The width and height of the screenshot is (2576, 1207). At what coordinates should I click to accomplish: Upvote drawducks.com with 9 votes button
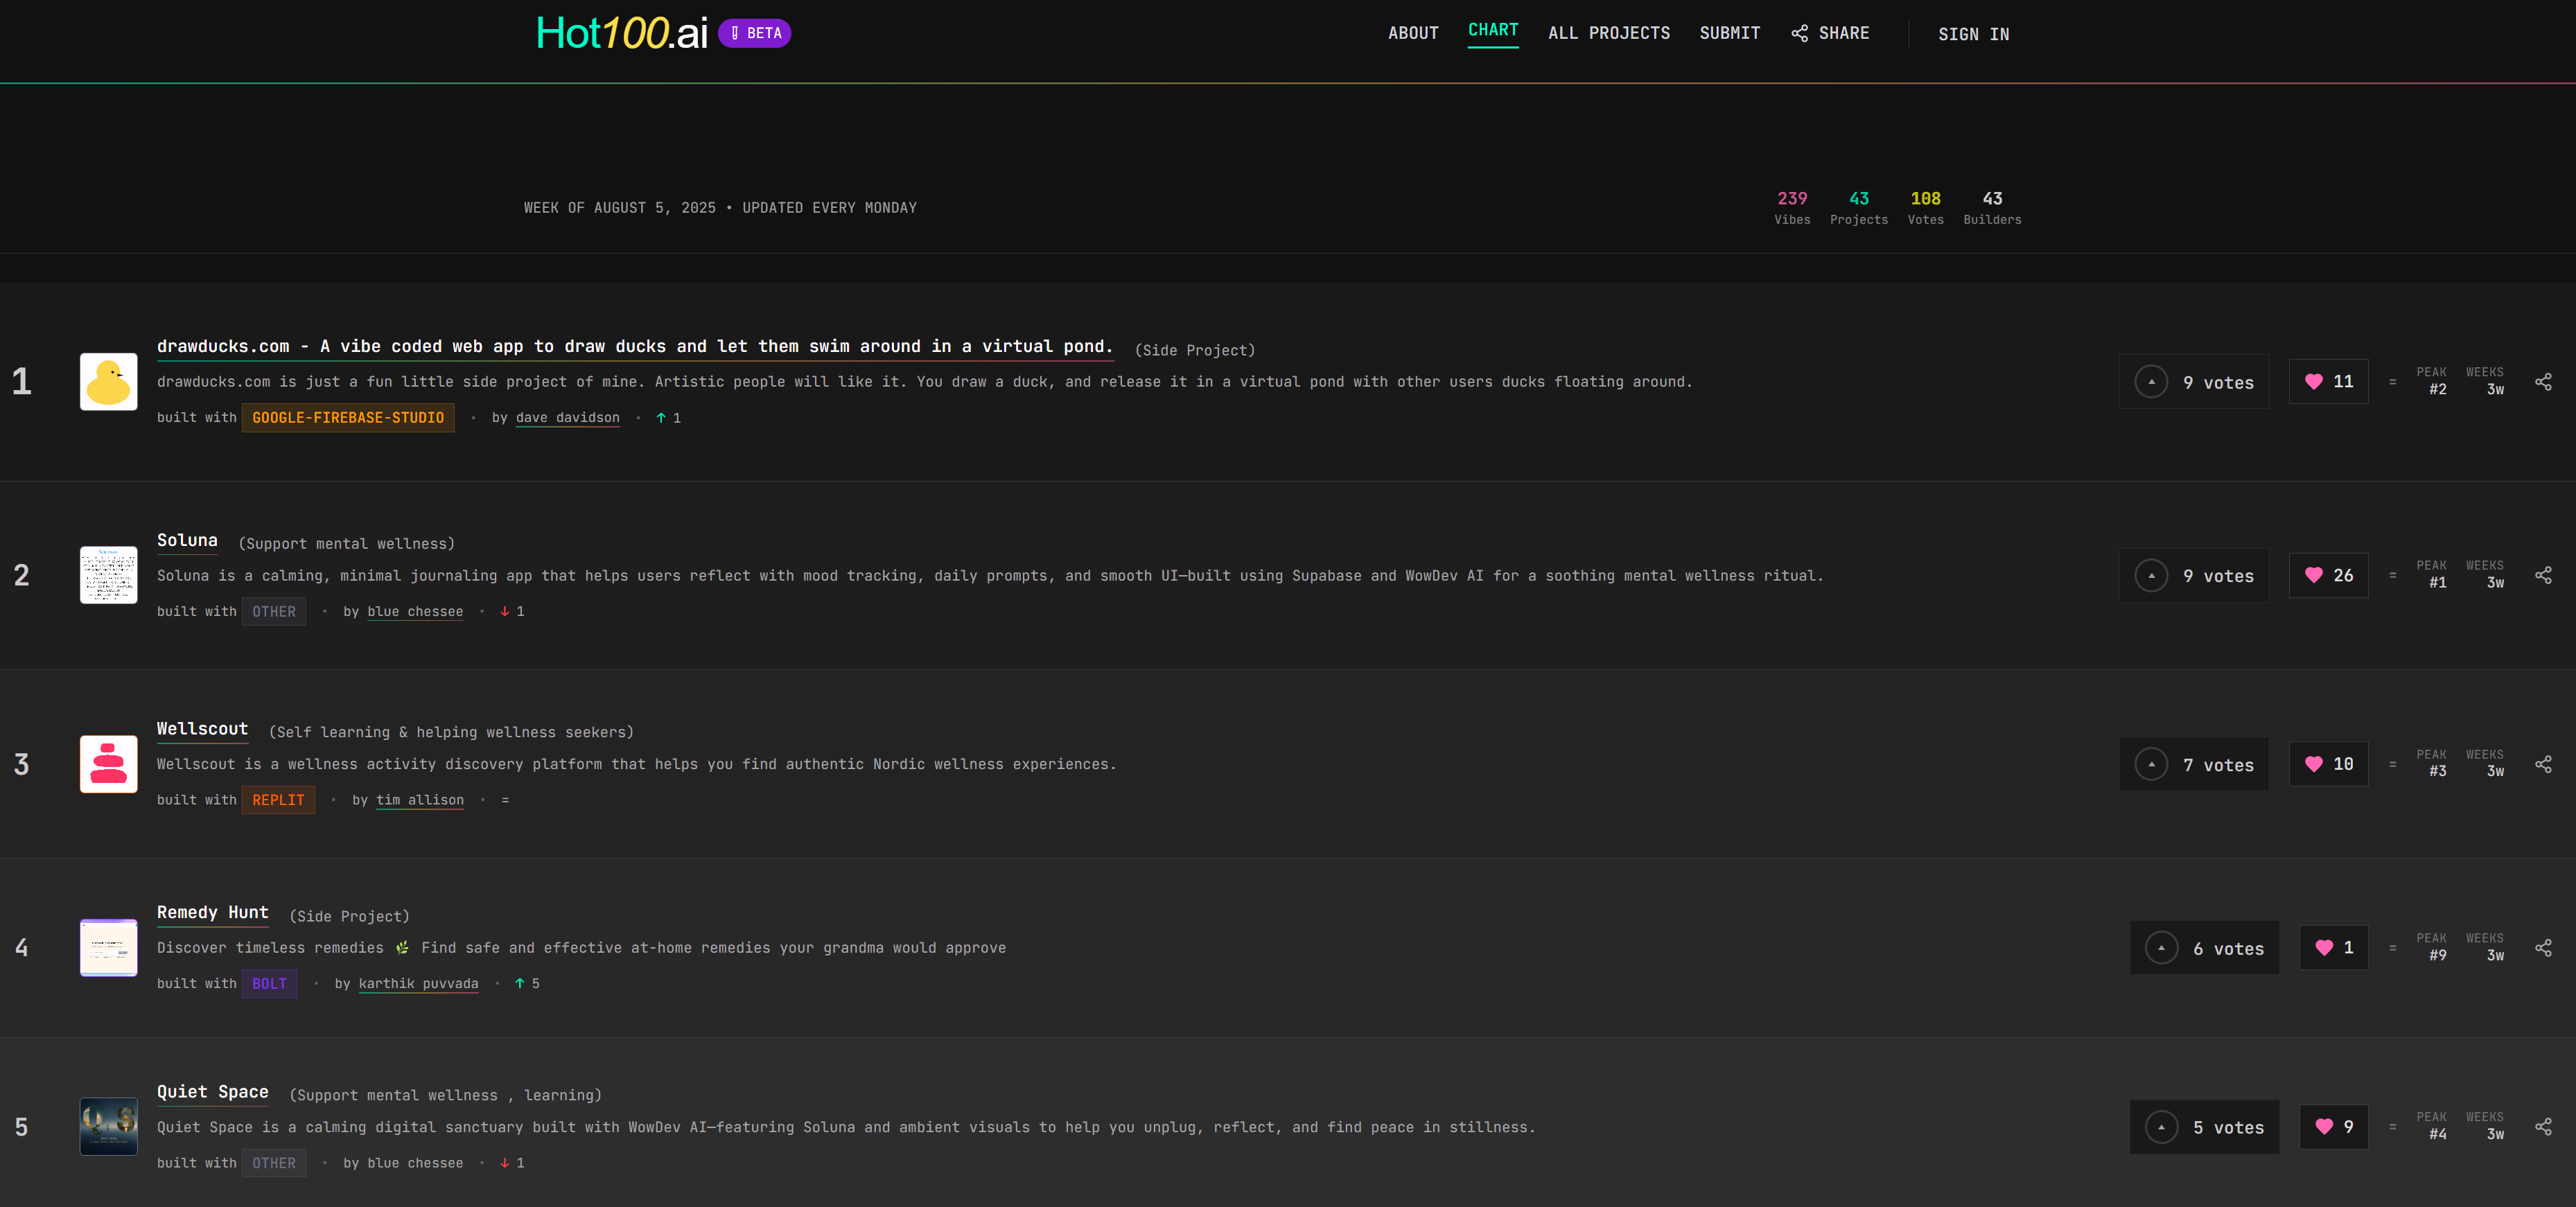(2194, 382)
